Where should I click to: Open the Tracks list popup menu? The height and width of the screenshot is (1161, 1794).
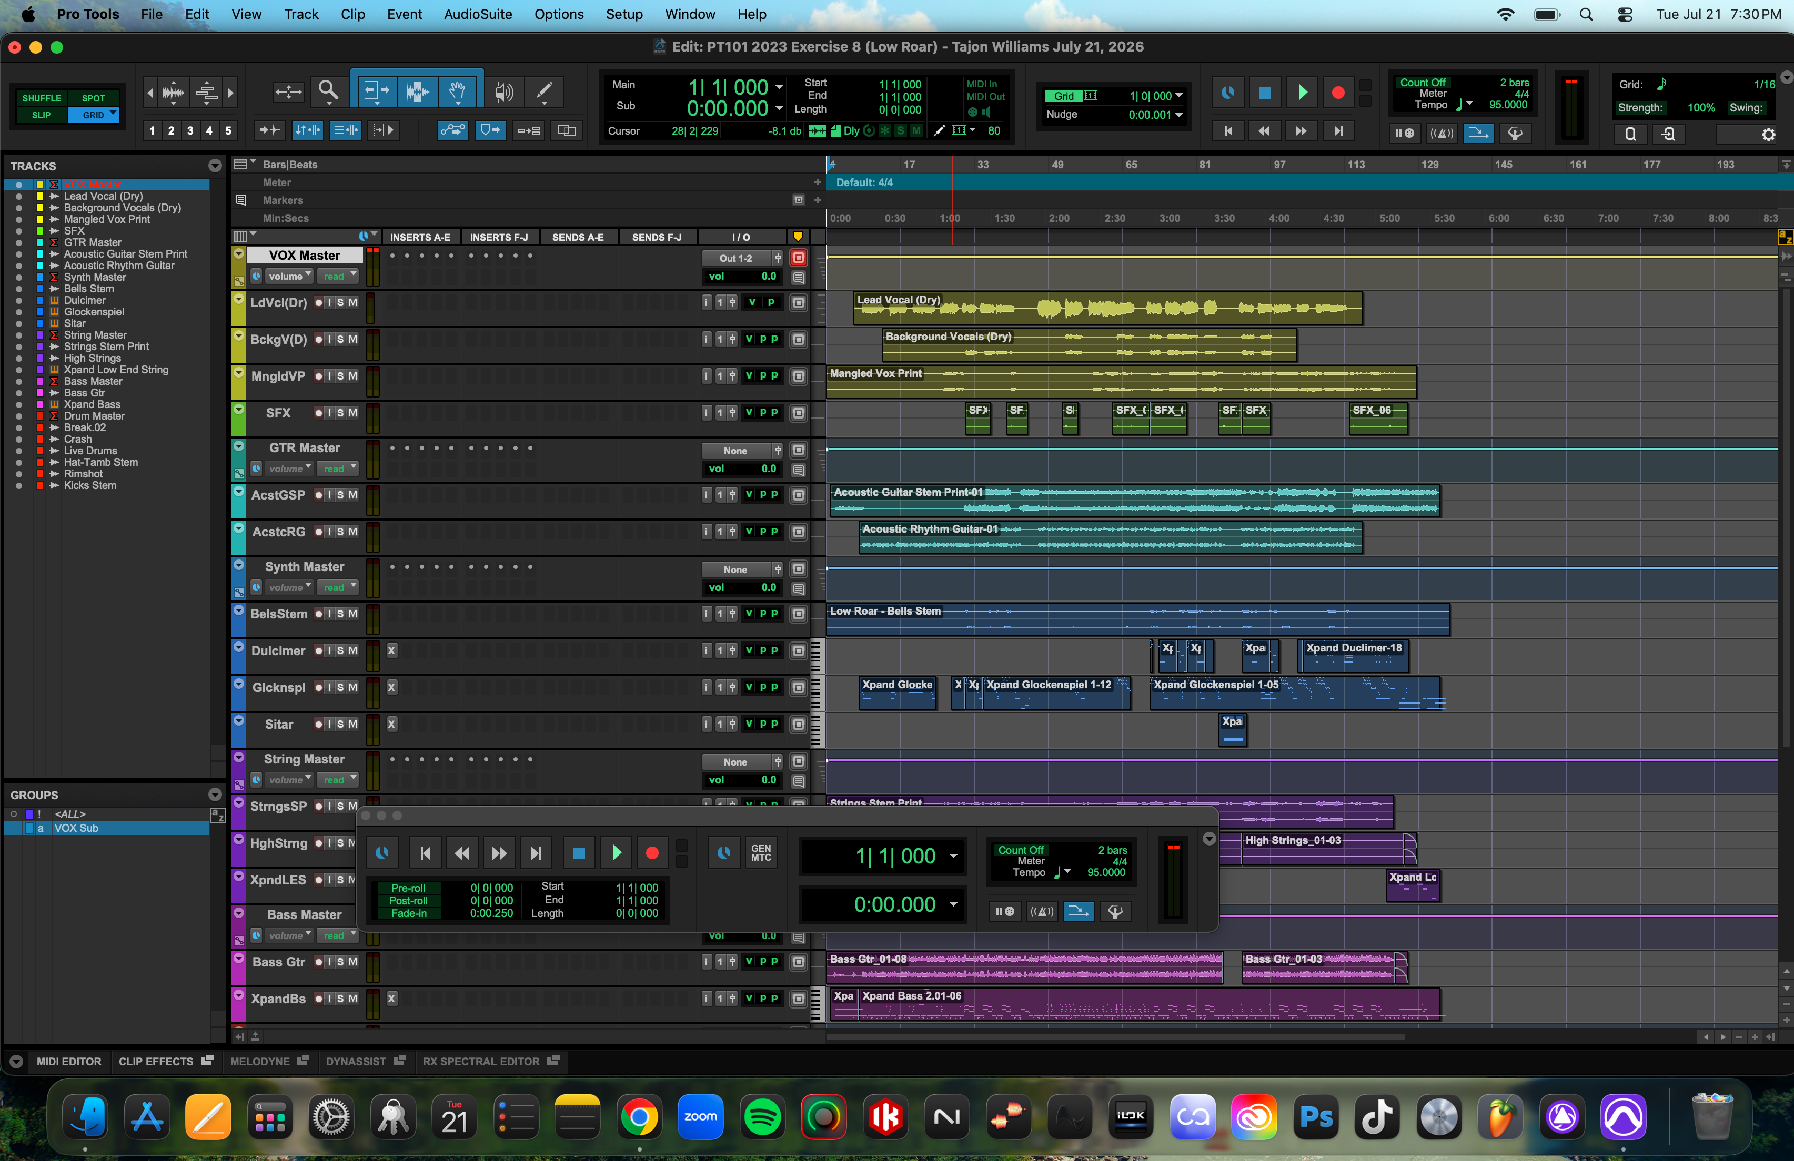click(215, 166)
